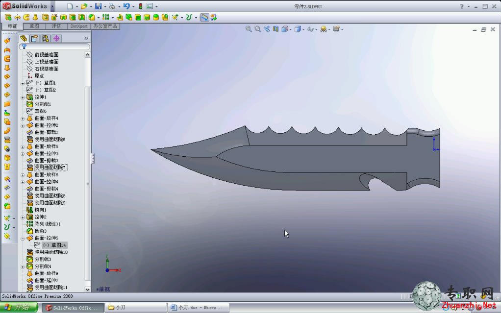
Task: Click the Fillet feature icon
Action: coord(91,17)
